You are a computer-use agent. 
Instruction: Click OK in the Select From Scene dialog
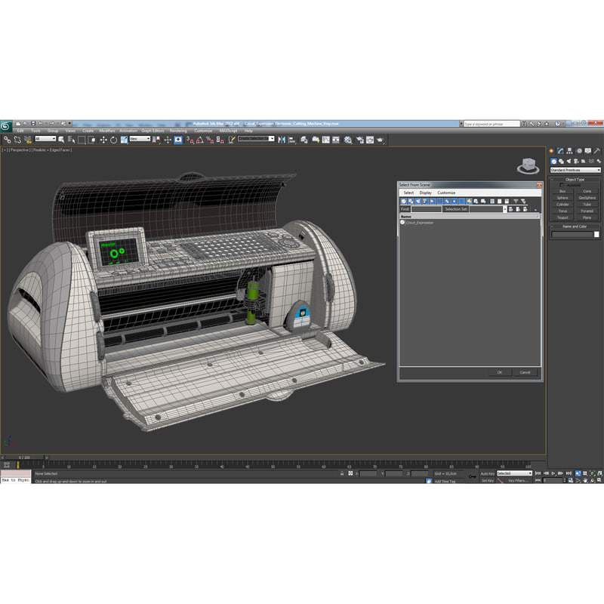498,372
